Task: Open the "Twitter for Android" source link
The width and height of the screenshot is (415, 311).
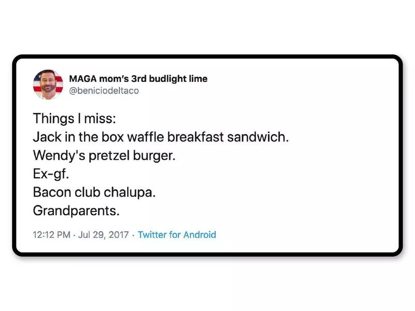Action: pos(177,234)
